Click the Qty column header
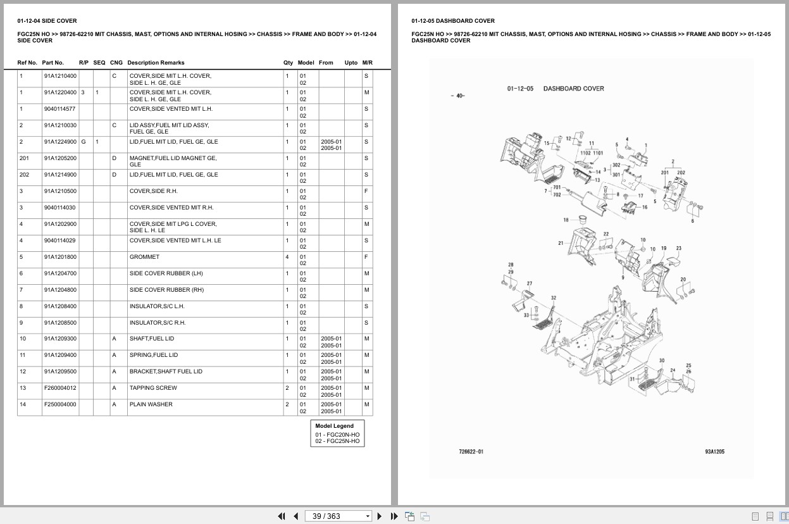 pyautogui.click(x=288, y=63)
